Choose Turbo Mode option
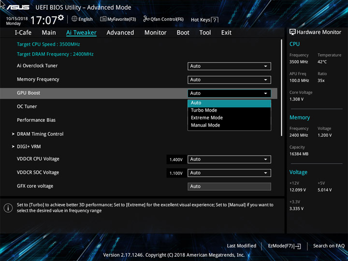This screenshot has width=348, height=261. pos(229,110)
